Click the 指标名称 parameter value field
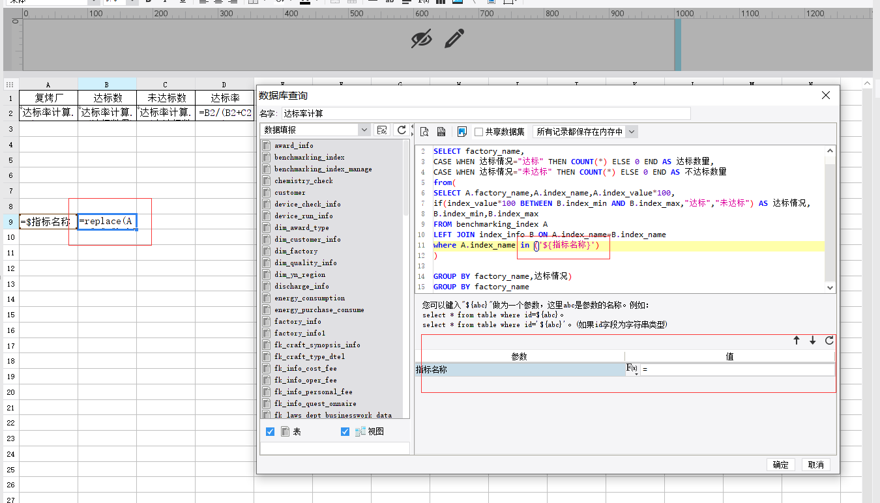The height and width of the screenshot is (503, 880). 737,369
